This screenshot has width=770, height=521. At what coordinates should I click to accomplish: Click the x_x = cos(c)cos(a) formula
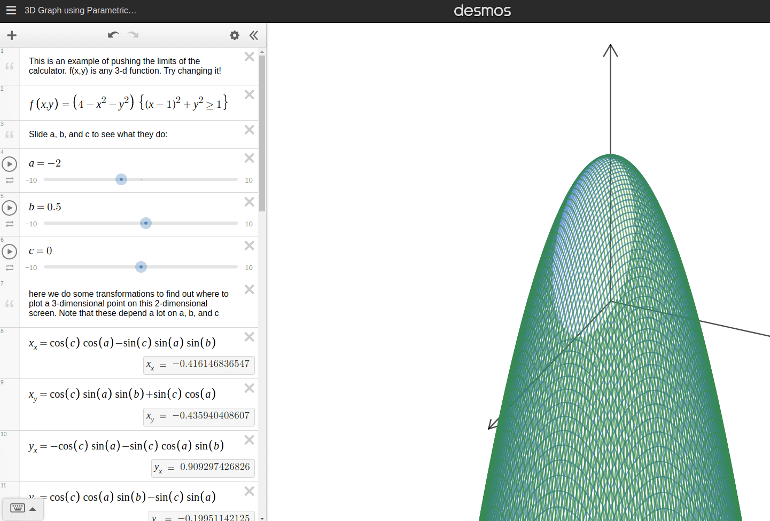[x=122, y=343]
